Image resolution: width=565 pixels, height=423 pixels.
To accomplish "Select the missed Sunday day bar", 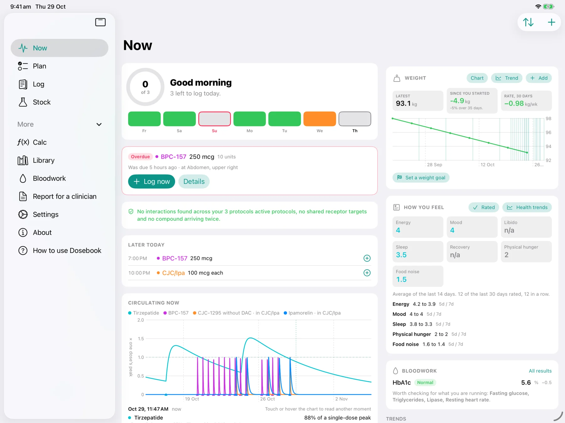I will click(x=214, y=119).
